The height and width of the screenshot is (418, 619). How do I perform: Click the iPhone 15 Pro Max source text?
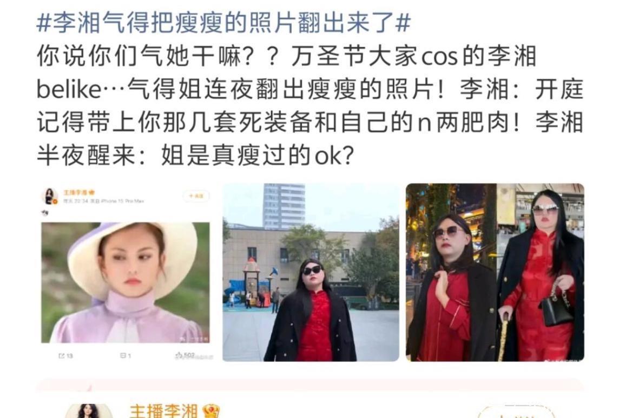122,201
